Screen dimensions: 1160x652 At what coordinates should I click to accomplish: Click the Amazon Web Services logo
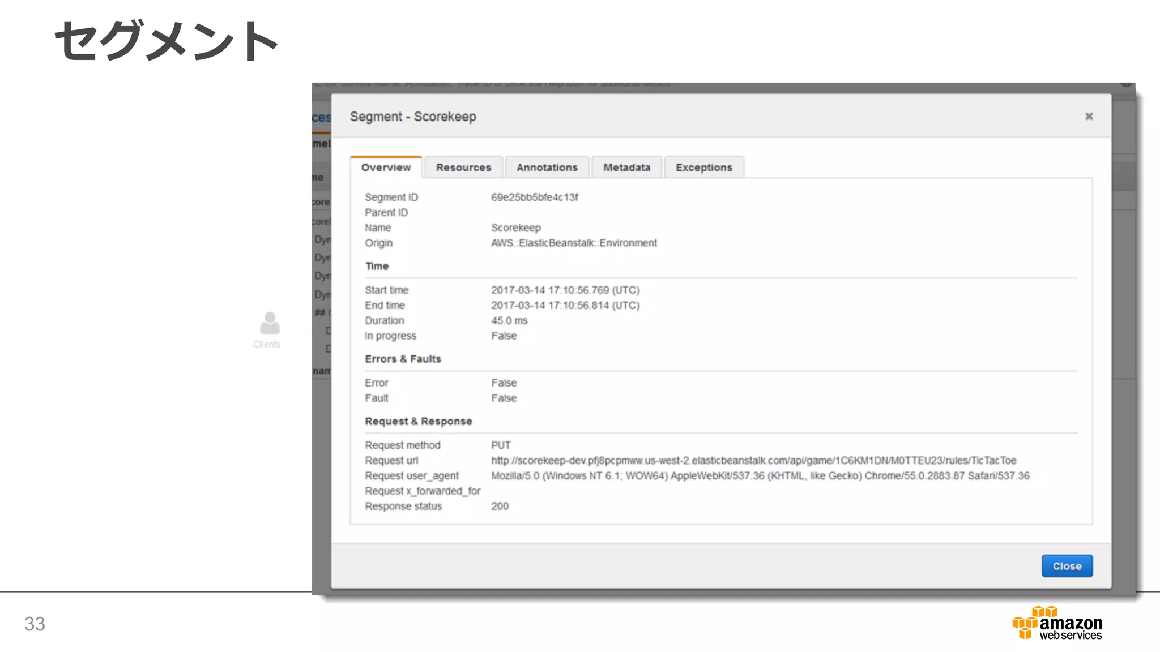tap(1057, 623)
